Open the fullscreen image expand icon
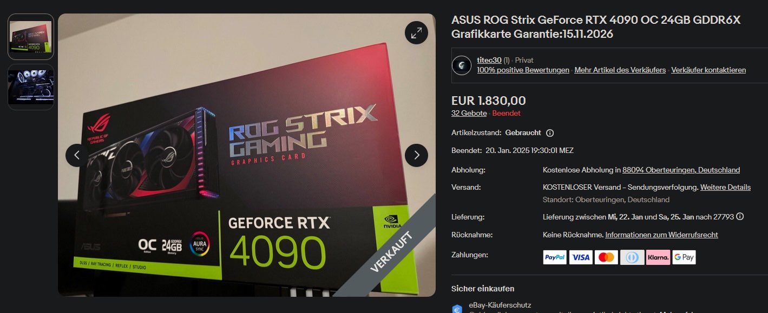The image size is (768, 313). [416, 33]
